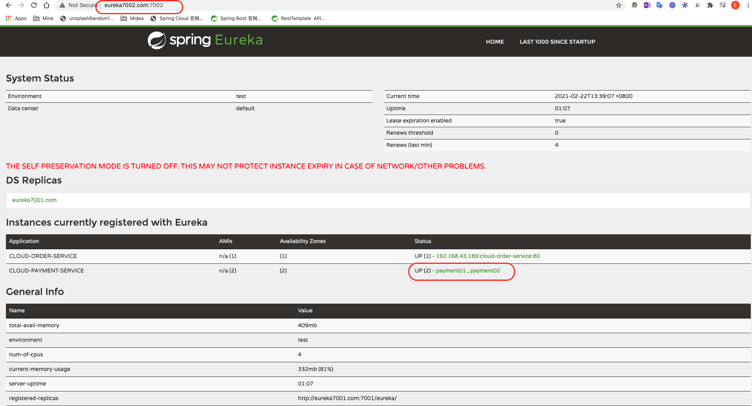Open the payment01 instance link

450,271
